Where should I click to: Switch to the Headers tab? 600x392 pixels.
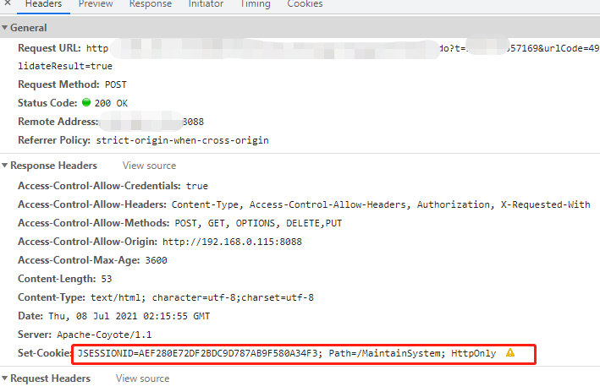43,4
